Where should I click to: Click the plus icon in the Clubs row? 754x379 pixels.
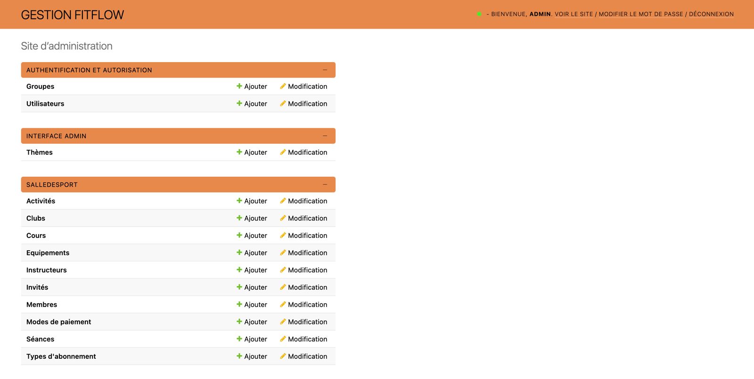pos(239,218)
